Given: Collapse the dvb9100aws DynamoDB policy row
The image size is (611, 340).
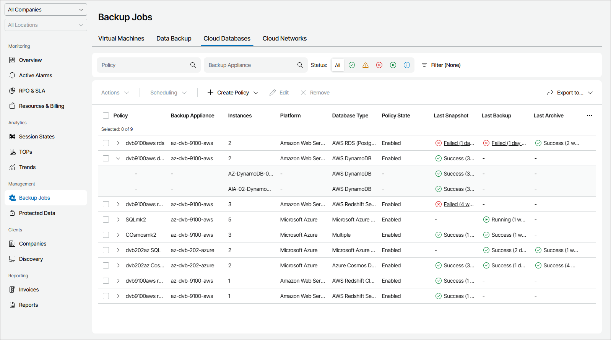Looking at the screenshot, I should (x=118, y=158).
